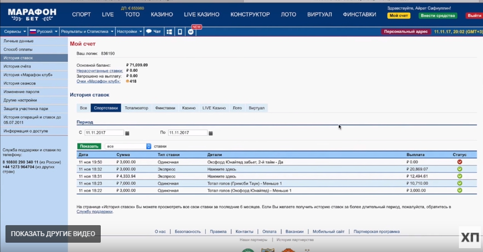Open История «Марафон клуб» in the sidebar
The image size is (483, 252).
point(34,75)
